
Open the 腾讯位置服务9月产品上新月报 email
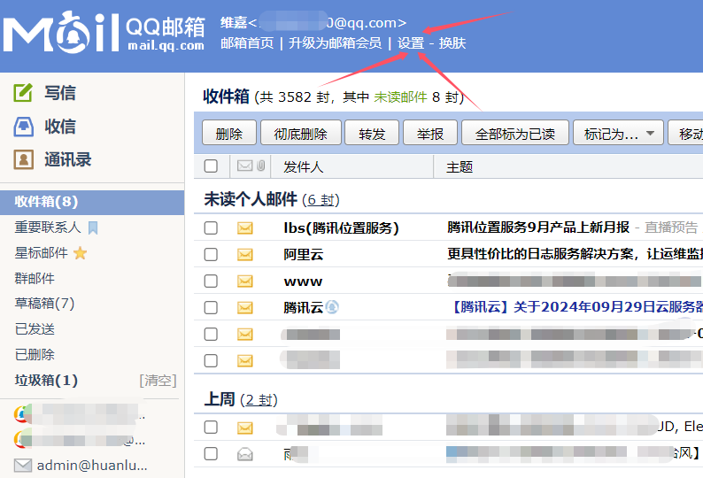[x=538, y=227]
